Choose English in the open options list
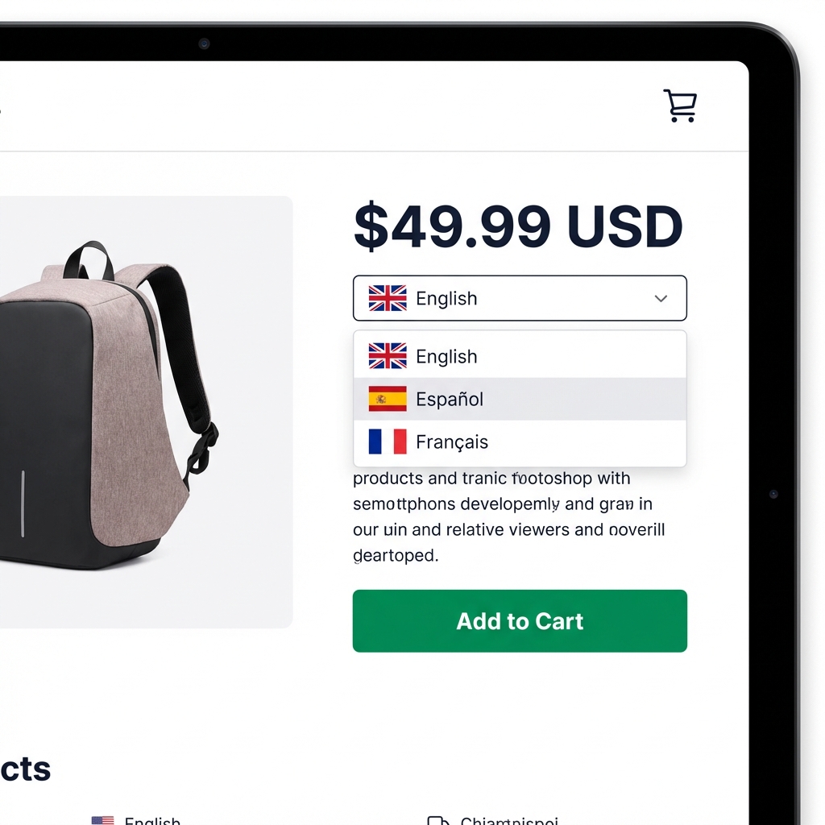The height and width of the screenshot is (825, 825). click(x=520, y=356)
